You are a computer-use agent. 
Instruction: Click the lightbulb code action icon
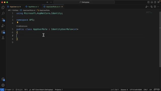click(x=17, y=22)
